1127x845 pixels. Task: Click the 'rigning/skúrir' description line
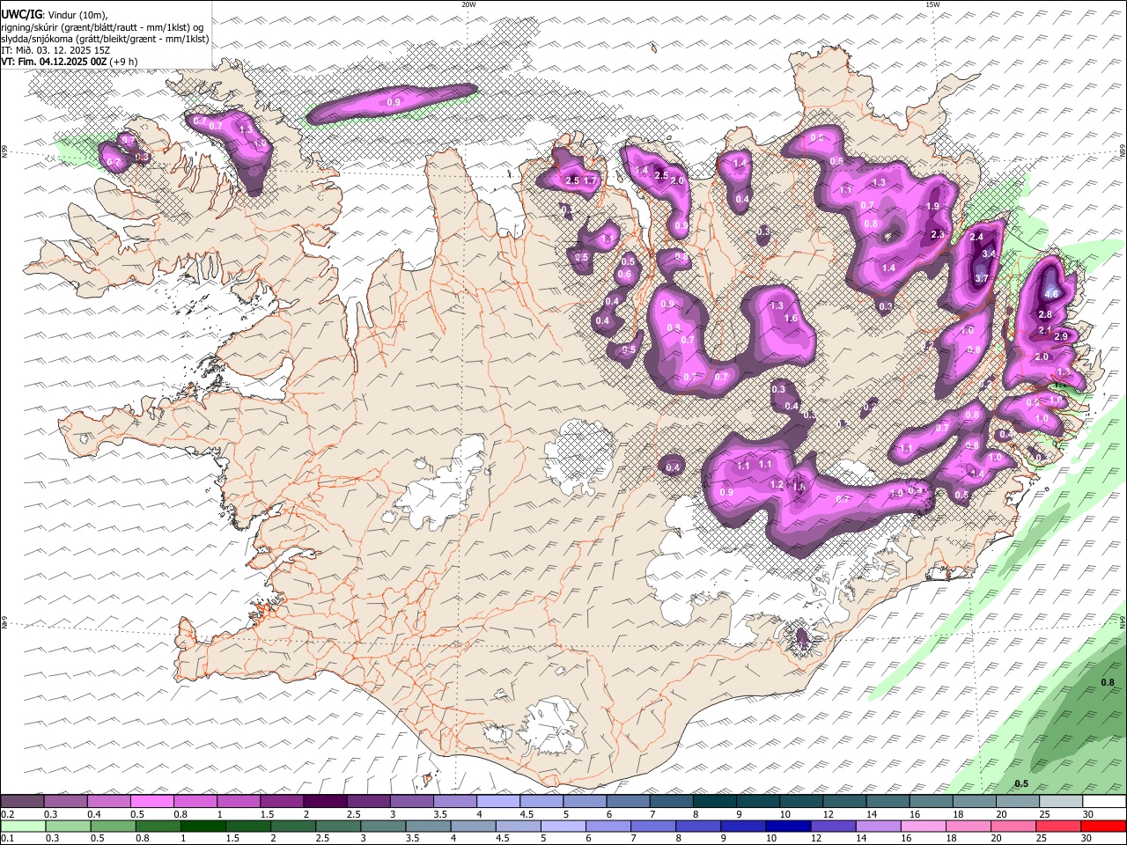(102, 26)
